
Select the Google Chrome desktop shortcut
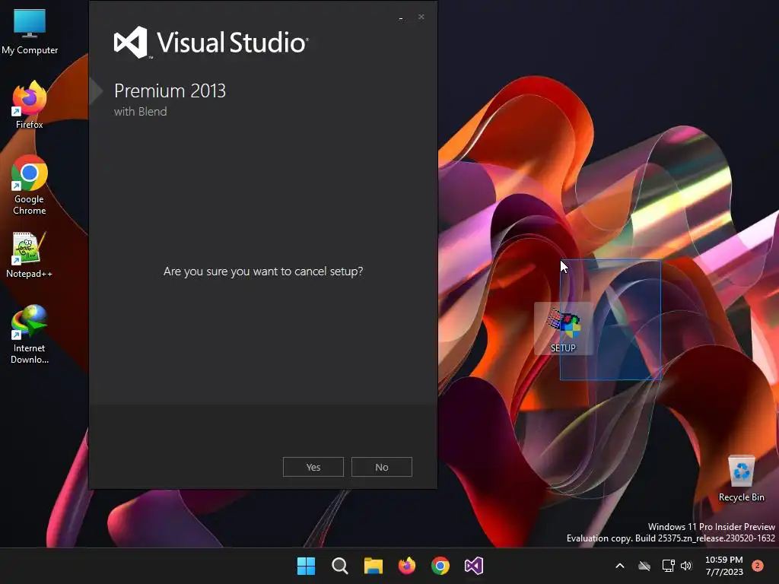30,185
